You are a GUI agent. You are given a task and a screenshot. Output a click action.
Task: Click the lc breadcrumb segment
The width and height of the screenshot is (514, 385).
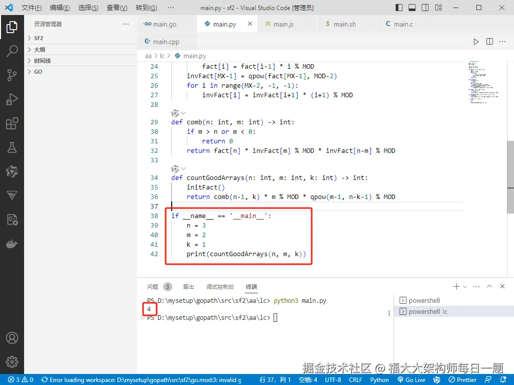[x=162, y=56]
